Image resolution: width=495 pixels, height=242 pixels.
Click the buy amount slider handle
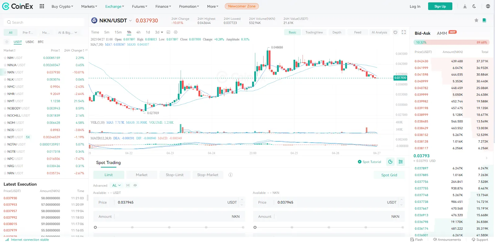(x=95, y=227)
